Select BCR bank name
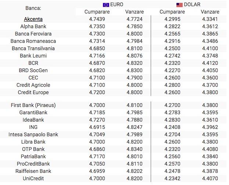Viewport: 229px width, 185px height. pos(33,63)
